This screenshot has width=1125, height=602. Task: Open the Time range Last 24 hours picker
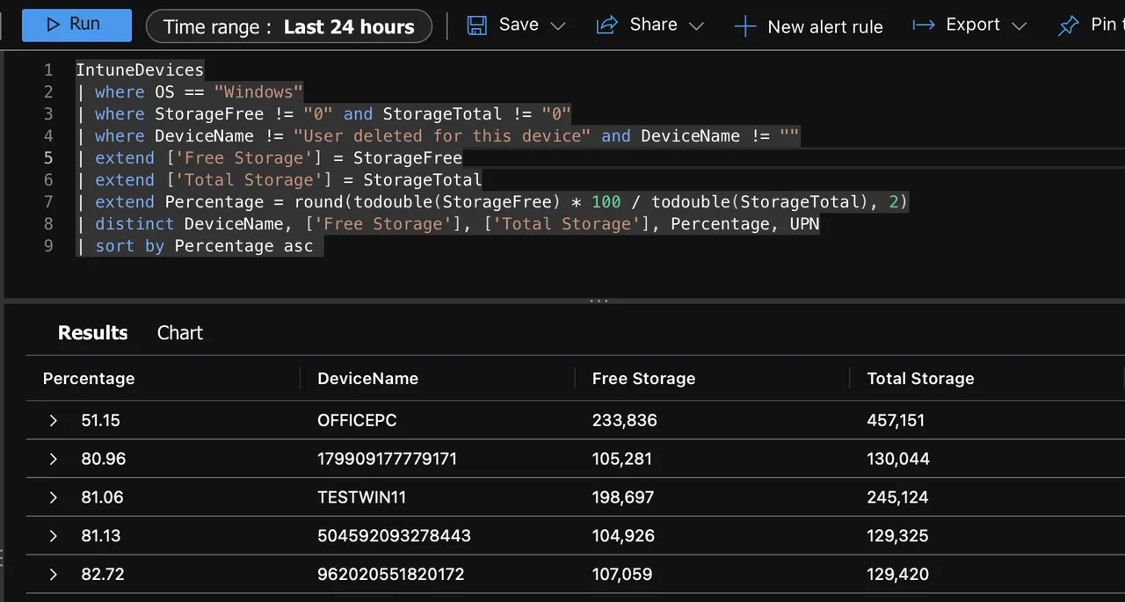point(289,26)
